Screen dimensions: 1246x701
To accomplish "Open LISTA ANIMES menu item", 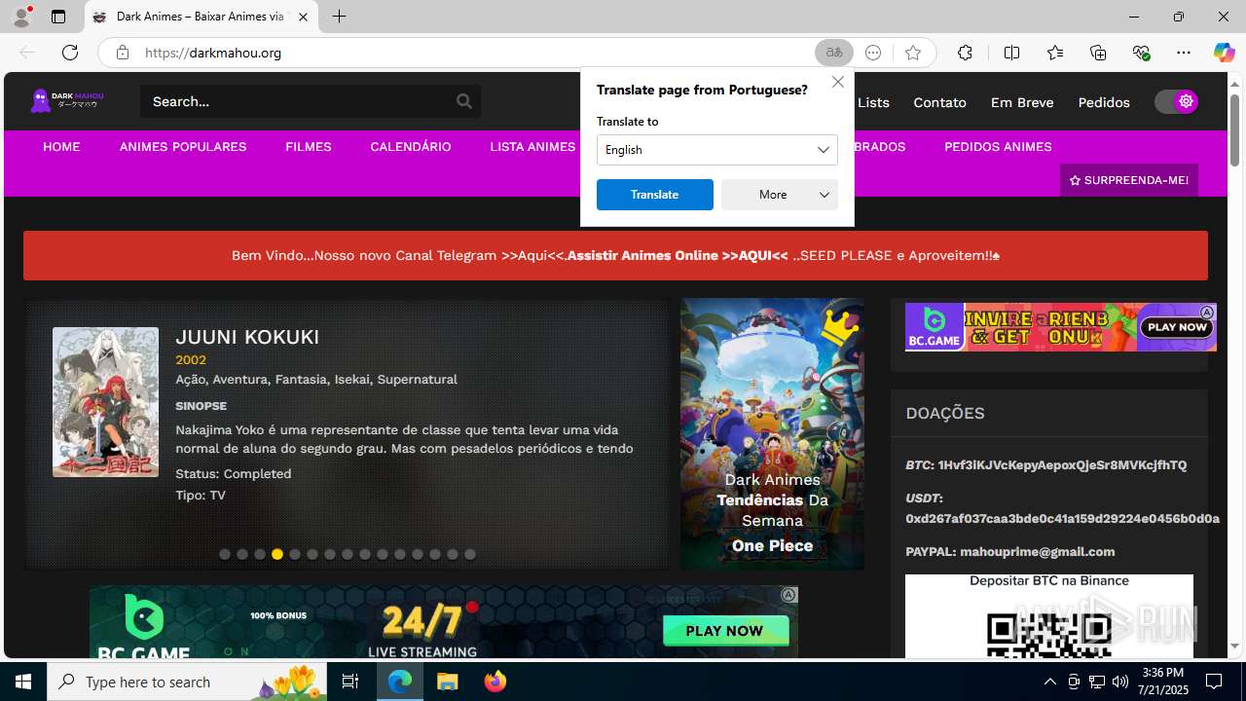I will pyautogui.click(x=532, y=147).
